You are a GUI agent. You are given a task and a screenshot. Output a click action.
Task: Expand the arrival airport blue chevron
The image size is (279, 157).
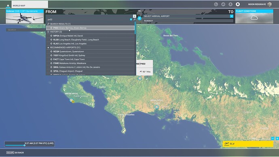pos(232,16)
